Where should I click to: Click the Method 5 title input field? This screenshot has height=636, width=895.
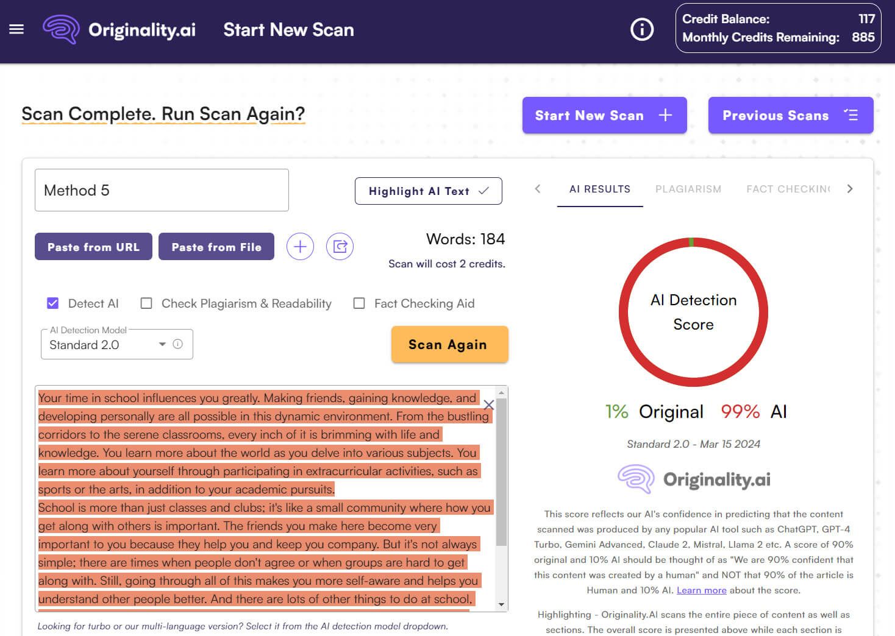162,190
